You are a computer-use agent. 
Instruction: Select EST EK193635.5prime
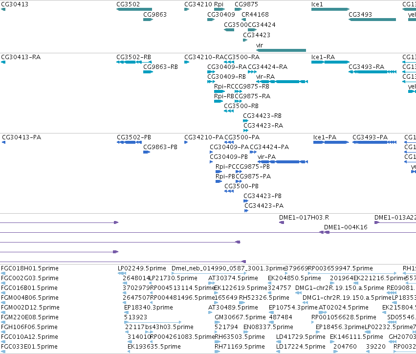pos(154,347)
